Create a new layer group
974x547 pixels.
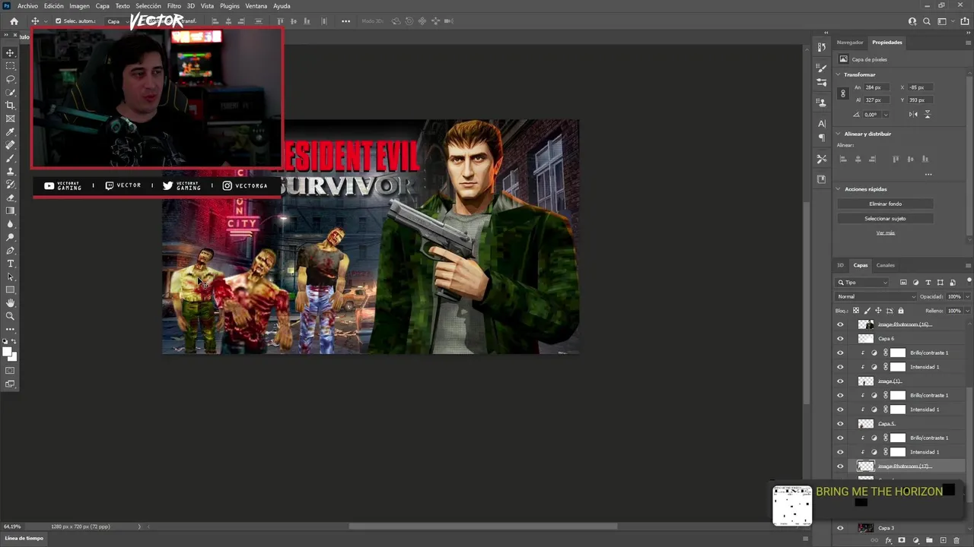pyautogui.click(x=929, y=540)
